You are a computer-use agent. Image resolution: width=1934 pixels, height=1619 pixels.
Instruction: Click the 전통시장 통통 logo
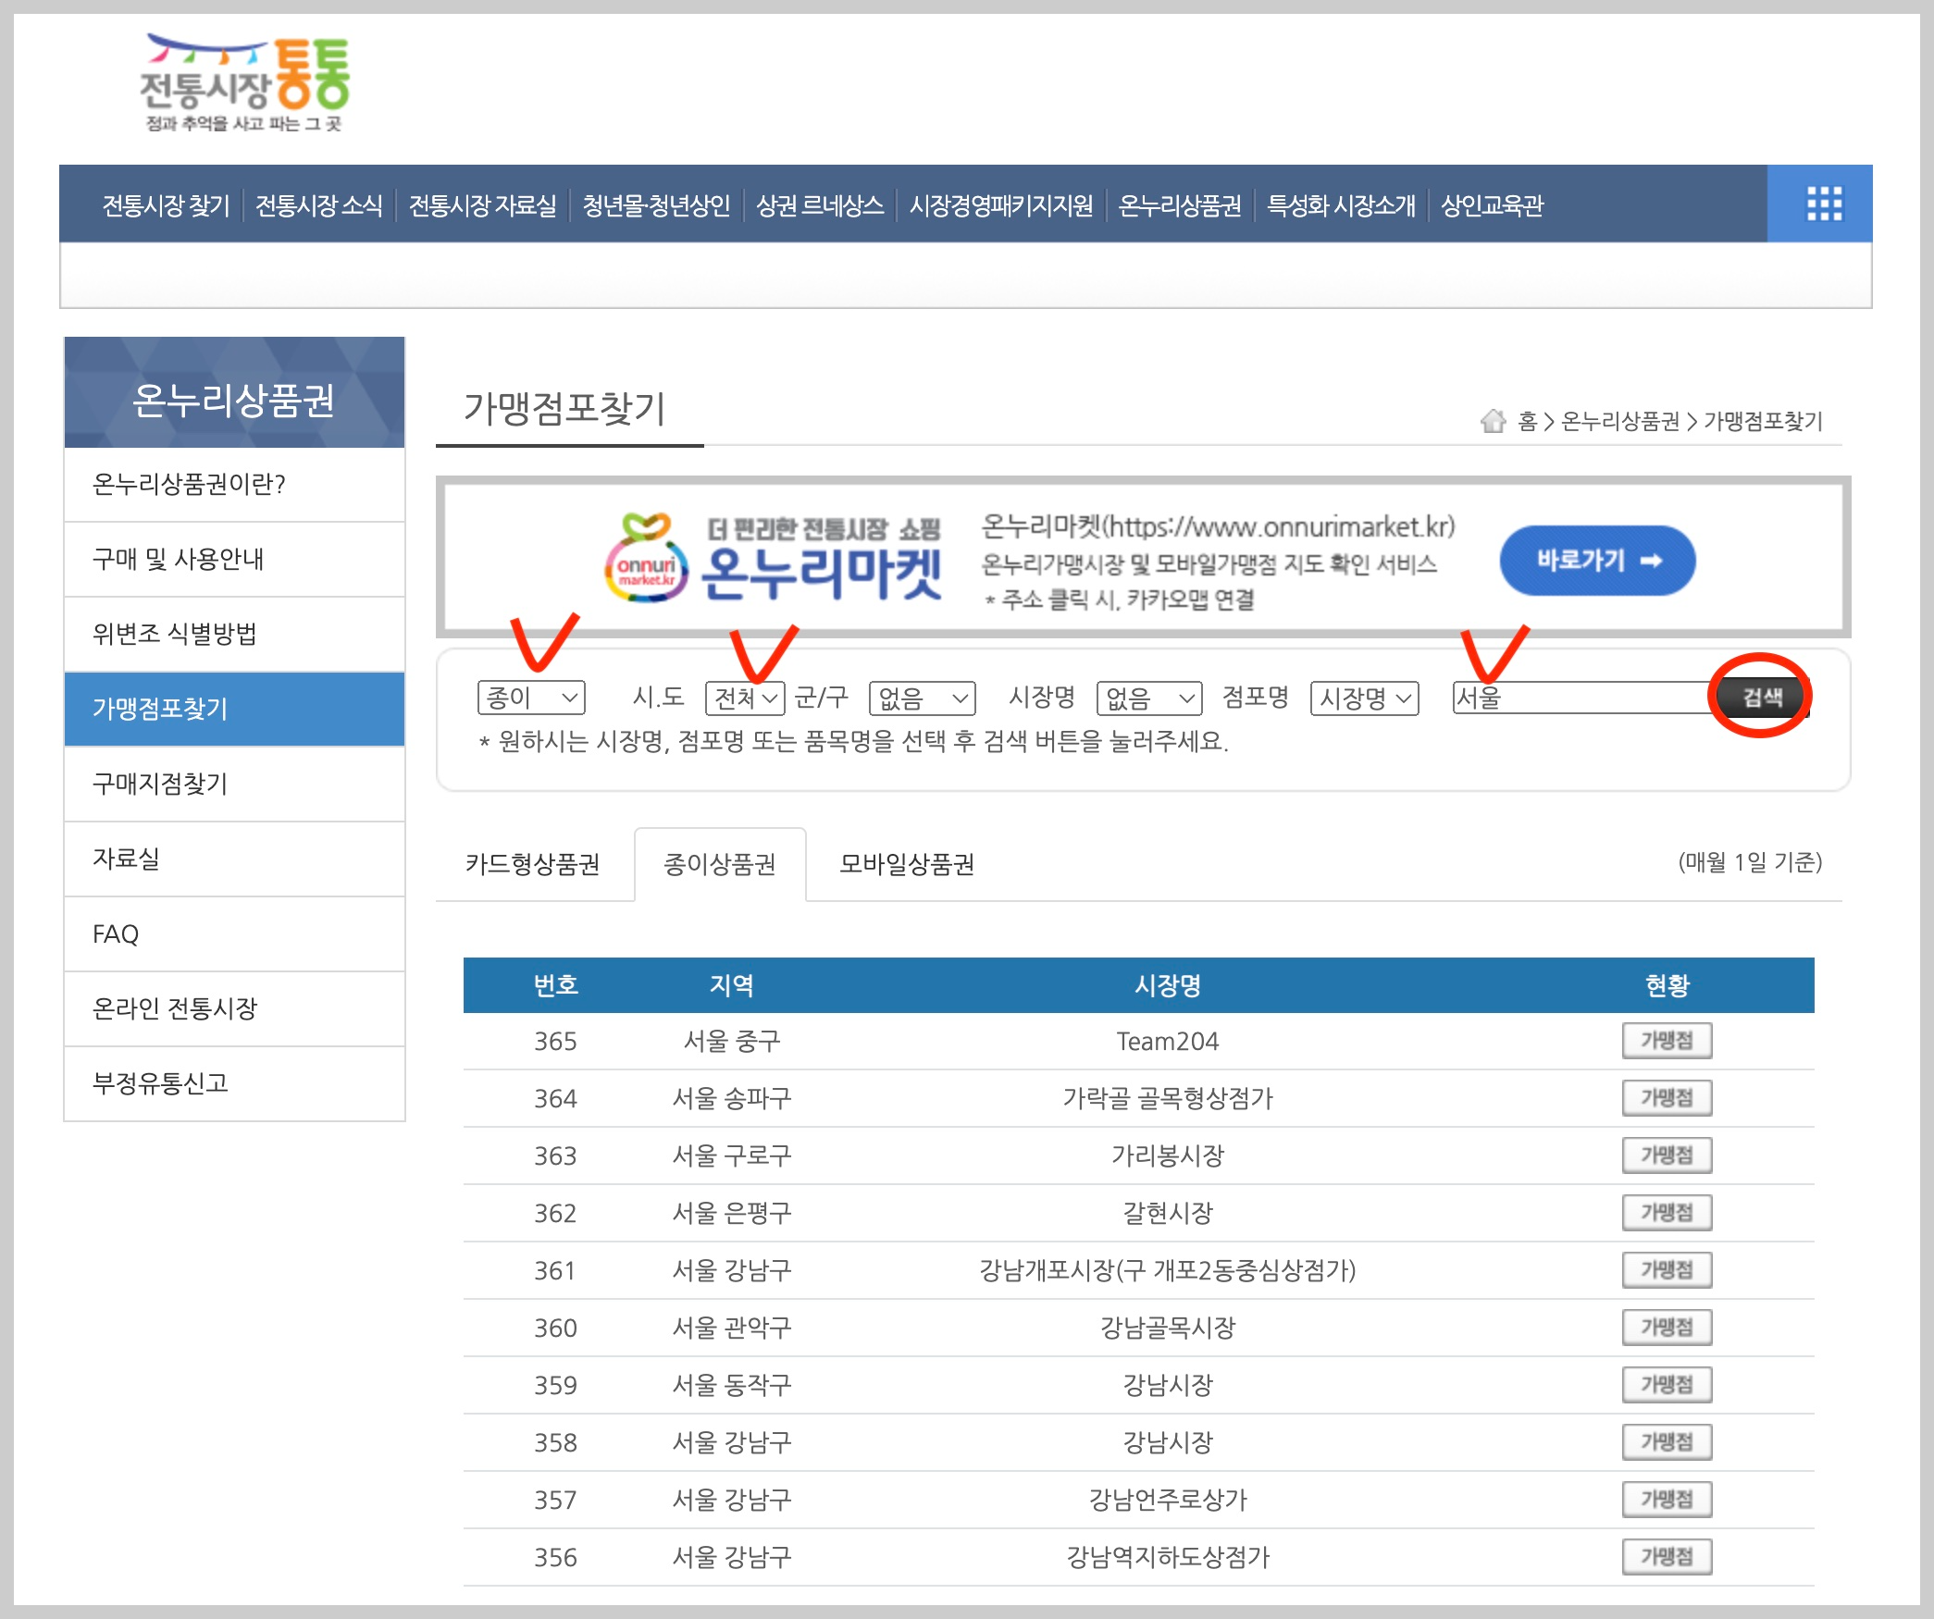tap(245, 84)
